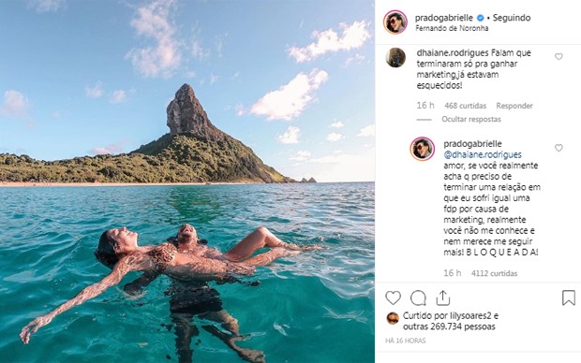The height and width of the screenshot is (363, 581).
Task: Reply to the comment via 'Responder'
Action: point(514,106)
